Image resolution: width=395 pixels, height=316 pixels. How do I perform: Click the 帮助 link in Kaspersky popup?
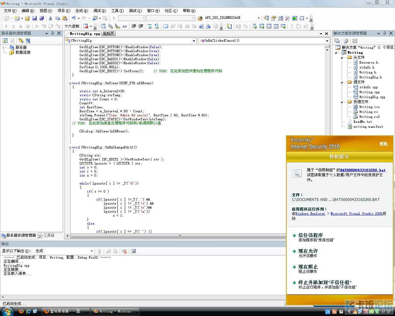coord(383,144)
